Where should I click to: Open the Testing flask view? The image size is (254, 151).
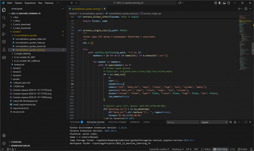pos(4,49)
